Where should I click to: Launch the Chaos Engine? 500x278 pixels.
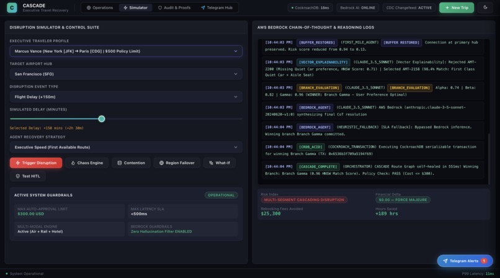[x=87, y=163]
